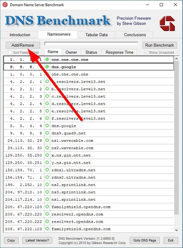Click the status circle beside ns1.wavecable.com
Screen dimensions: 183x248
47,140
